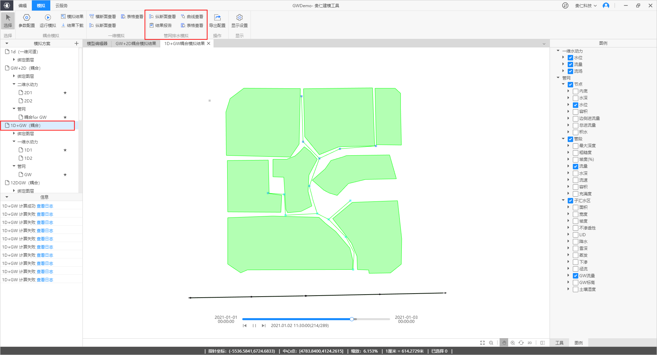657x355 pixels.
Task: Enable the 水深 checkbox under 节点
Action: [576, 98]
